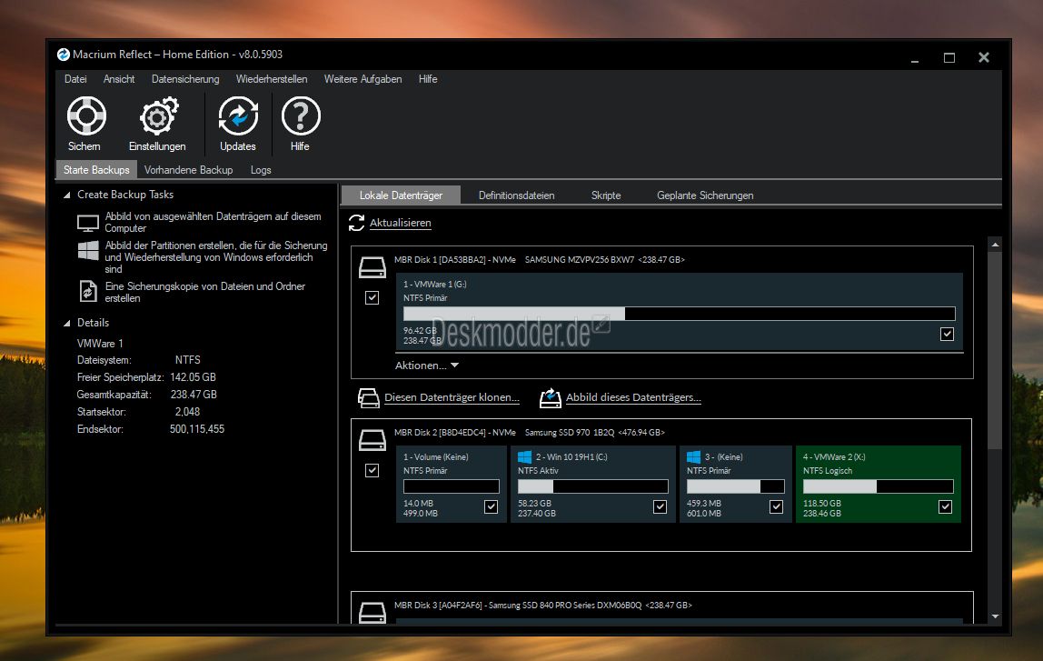The height and width of the screenshot is (661, 1043).
Task: Click the Sichern lifebuoy toolbar icon
Action: tap(86, 115)
